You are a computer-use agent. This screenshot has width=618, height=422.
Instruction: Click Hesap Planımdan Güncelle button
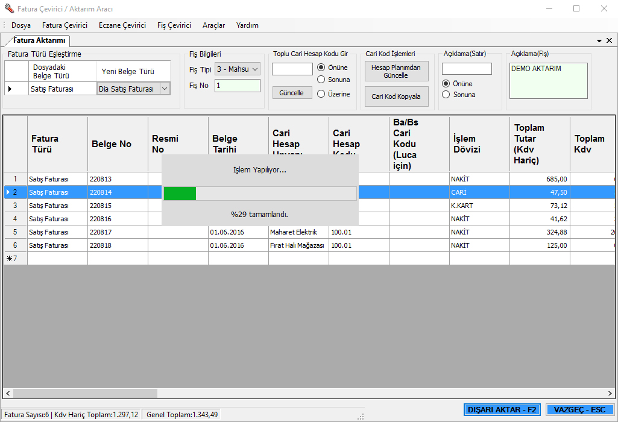396,71
